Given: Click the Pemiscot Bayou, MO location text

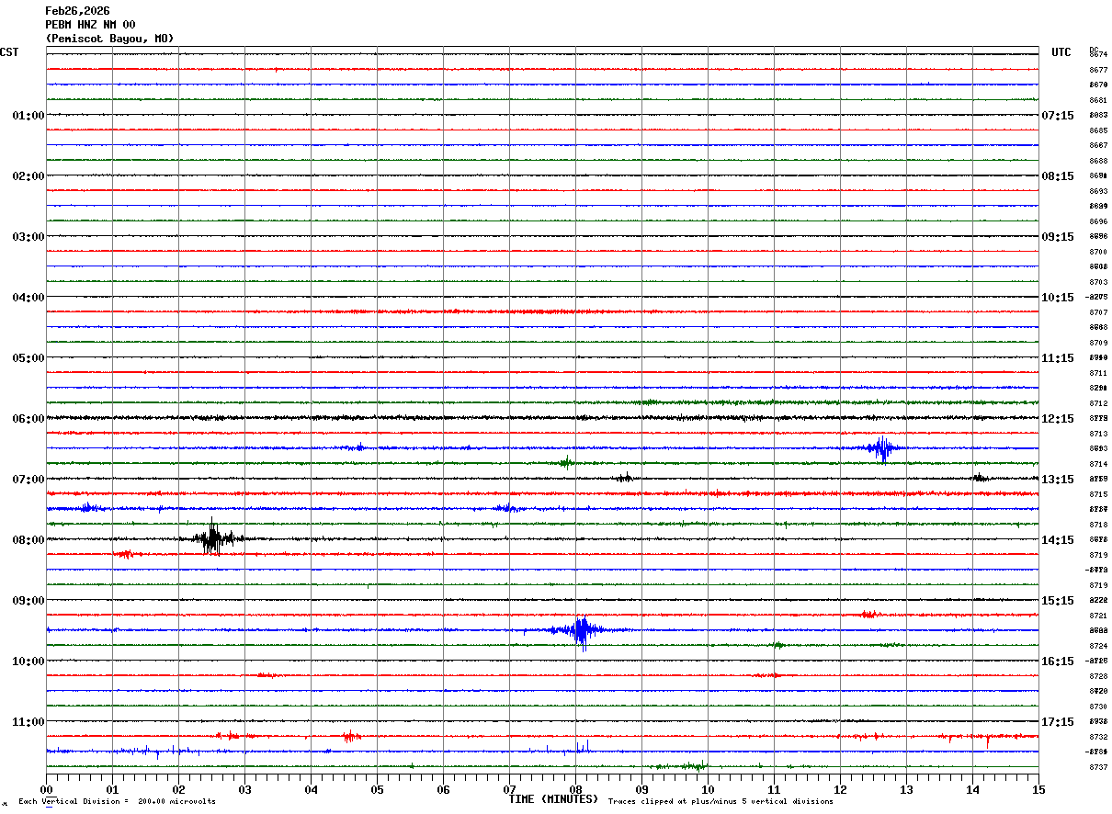Looking at the screenshot, I should point(109,39).
